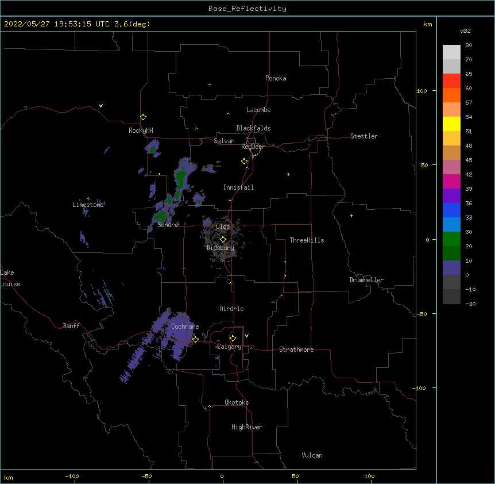Click the Sylvan label
The width and height of the screenshot is (495, 484).
224,141
